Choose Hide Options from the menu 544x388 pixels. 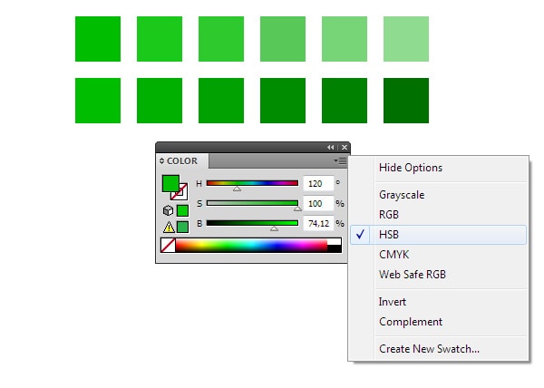(x=411, y=168)
